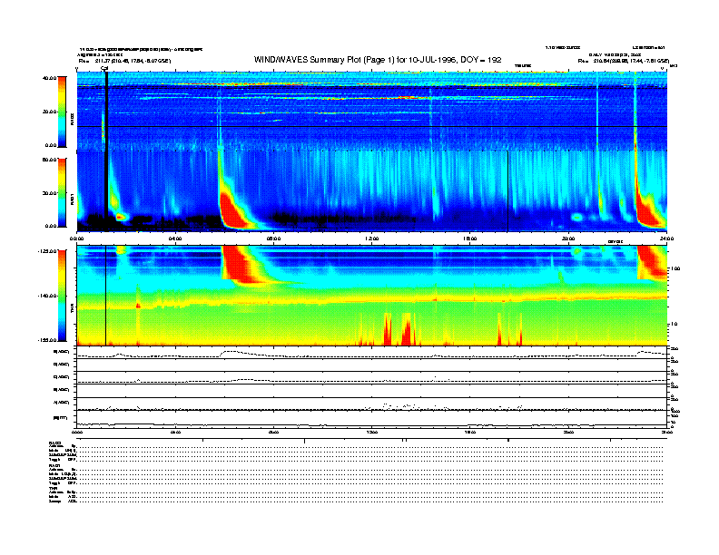
Task: Click the -140.00 value on TNR scale
Action: coord(48,296)
